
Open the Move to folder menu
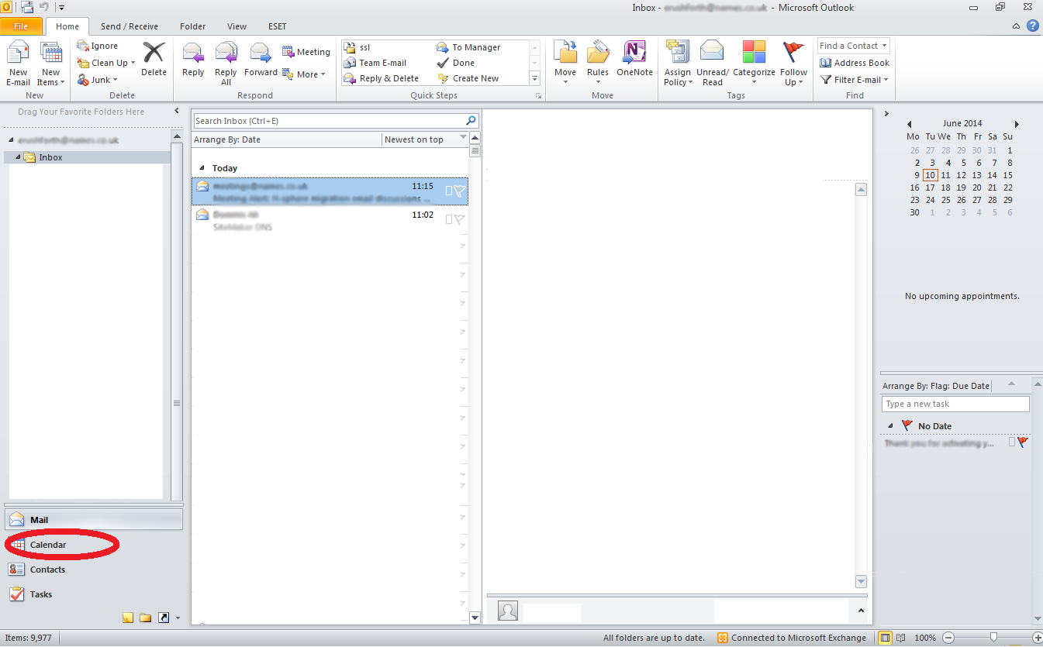coord(565,64)
